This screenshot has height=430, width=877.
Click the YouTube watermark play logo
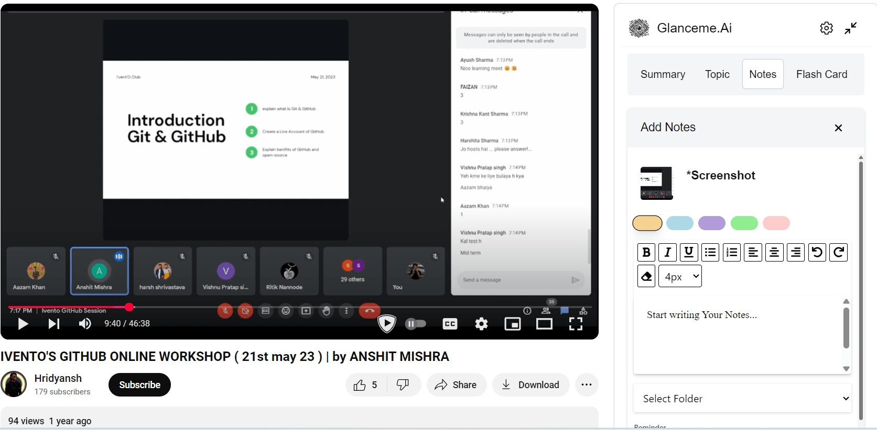387,324
